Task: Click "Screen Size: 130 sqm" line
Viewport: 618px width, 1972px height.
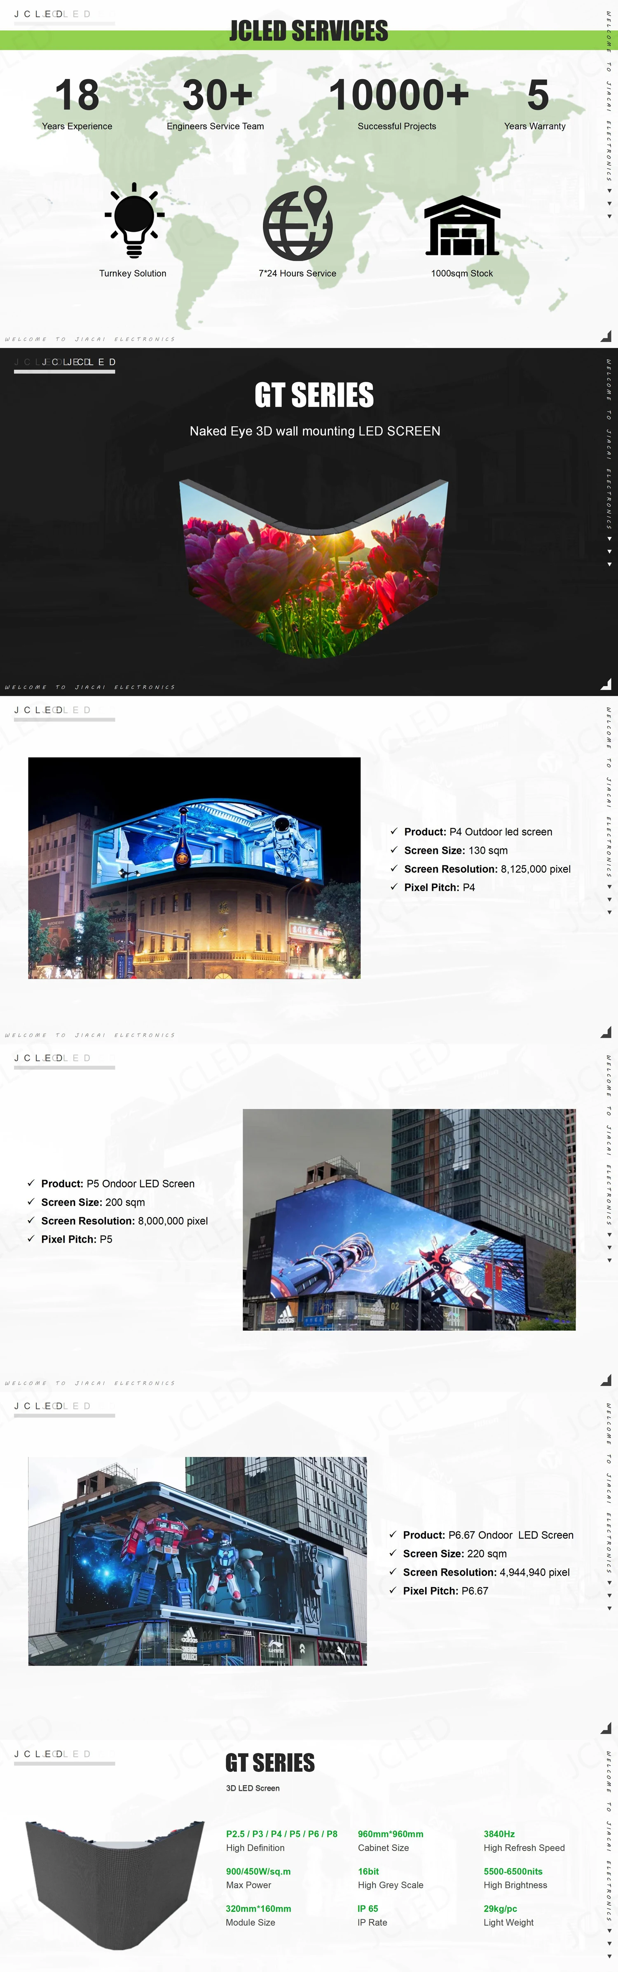Action: [456, 851]
